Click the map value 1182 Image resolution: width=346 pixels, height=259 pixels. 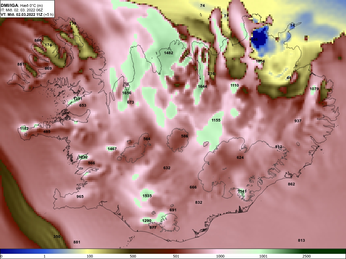pyautogui.click(x=24, y=128)
